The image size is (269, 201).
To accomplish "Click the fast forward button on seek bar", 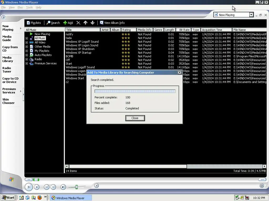I will (x=262, y=180).
